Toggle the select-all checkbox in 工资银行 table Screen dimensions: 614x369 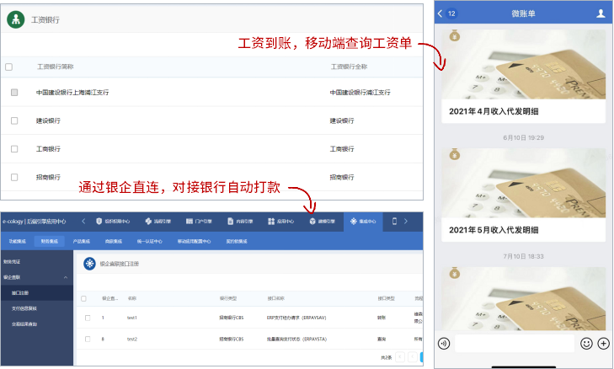pos(9,67)
